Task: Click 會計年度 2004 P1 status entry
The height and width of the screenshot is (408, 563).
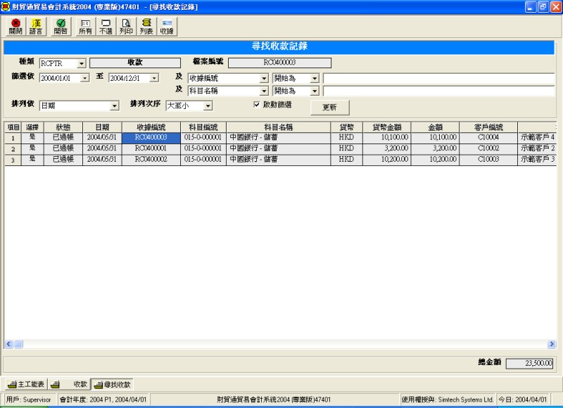Action: pyautogui.click(x=103, y=400)
